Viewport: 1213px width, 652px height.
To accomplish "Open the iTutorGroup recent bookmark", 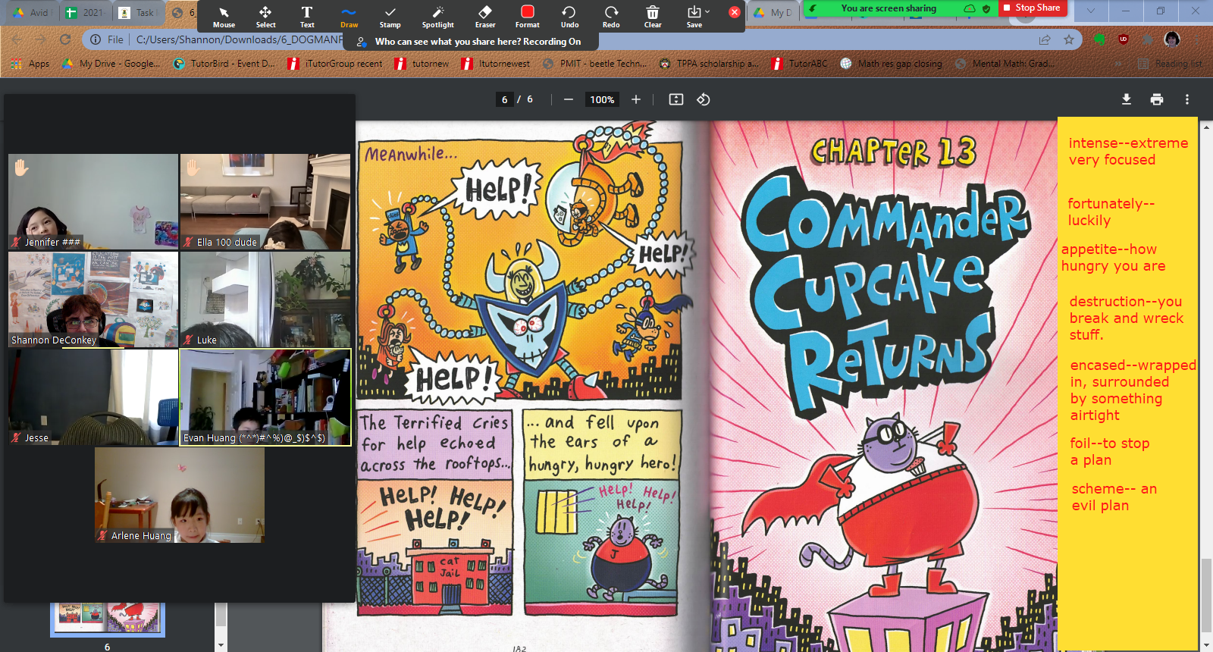I will click(x=335, y=64).
